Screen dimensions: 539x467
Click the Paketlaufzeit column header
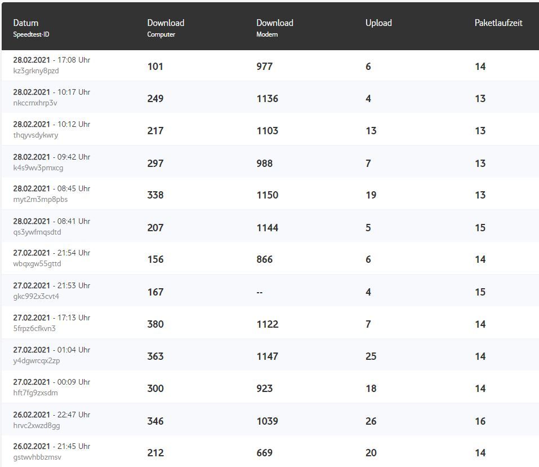pos(498,23)
